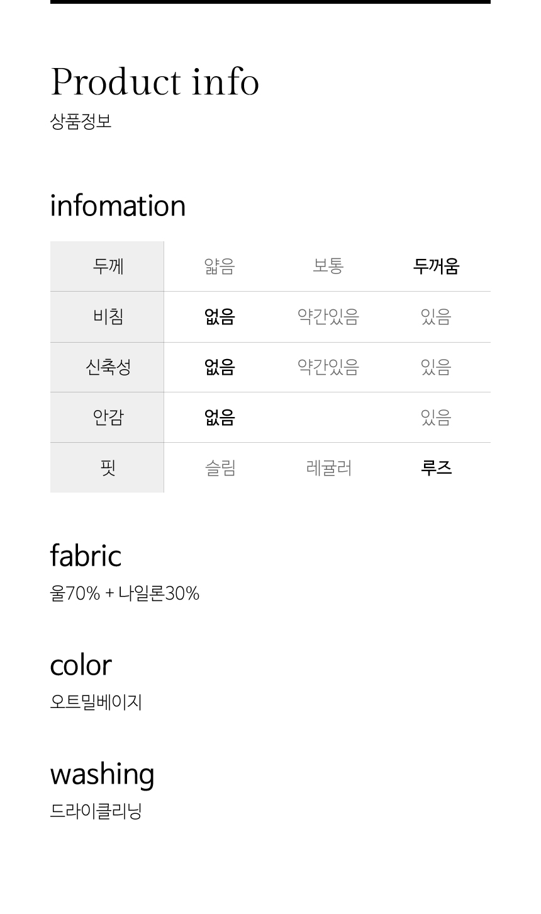
Task: Click the color name 오트밀베이지
Action: (x=96, y=702)
